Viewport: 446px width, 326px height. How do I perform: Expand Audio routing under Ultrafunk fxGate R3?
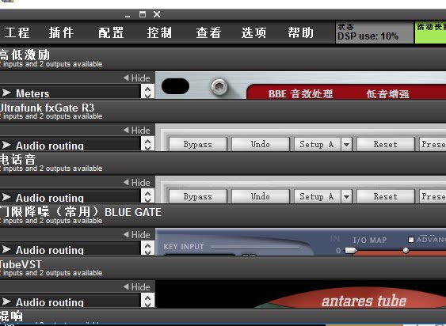(6, 145)
